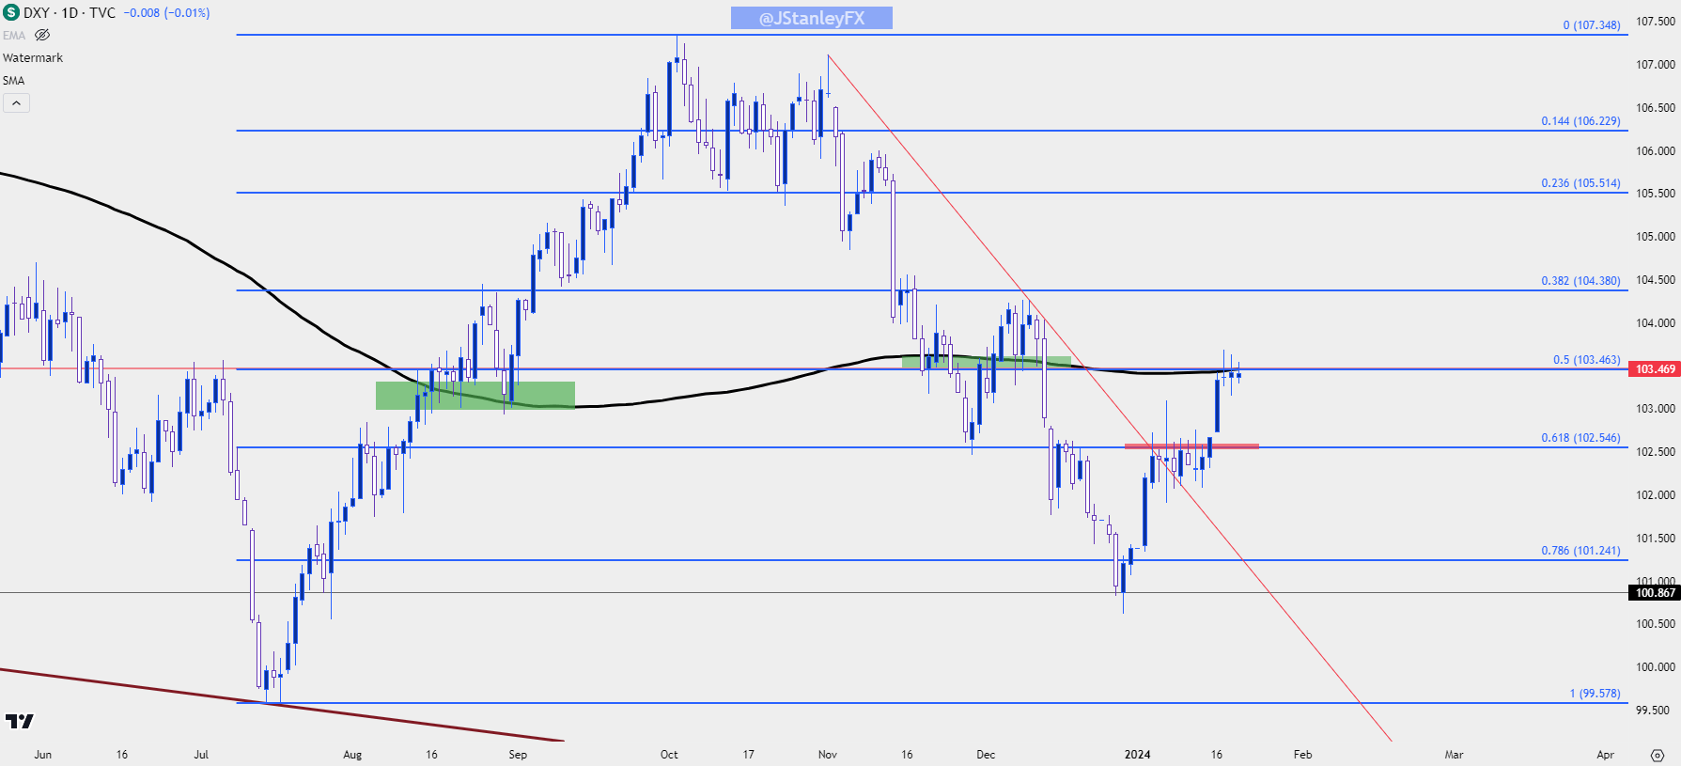Click the 2024 label on time axis
Screen dimensions: 1681x766
[x=1138, y=755]
